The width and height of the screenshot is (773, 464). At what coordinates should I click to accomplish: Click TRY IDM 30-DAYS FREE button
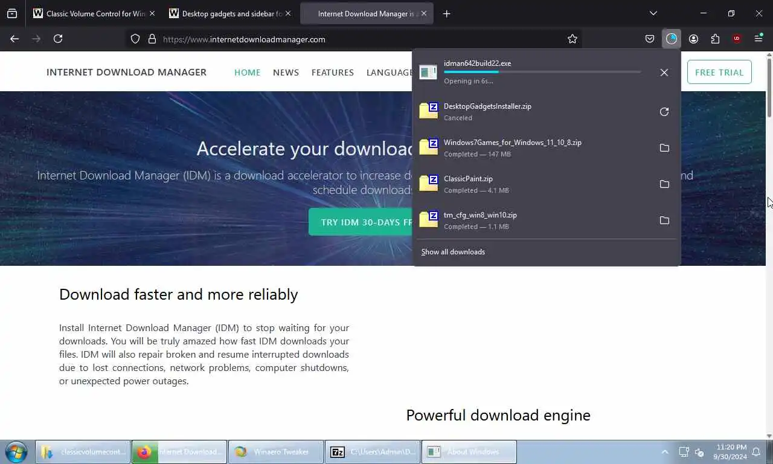point(361,222)
